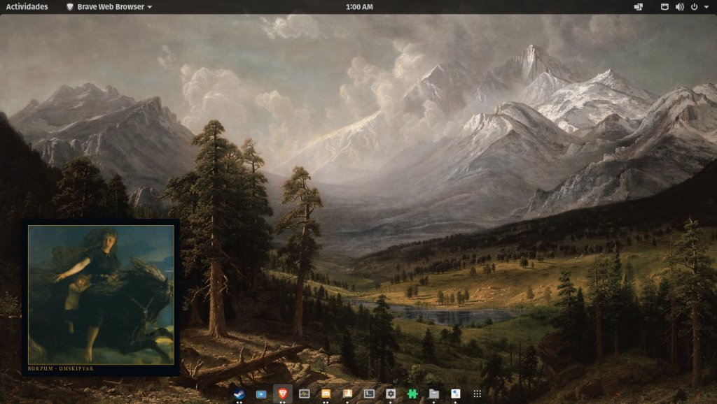Click the blue screen icon in the dock

[x=261, y=394]
